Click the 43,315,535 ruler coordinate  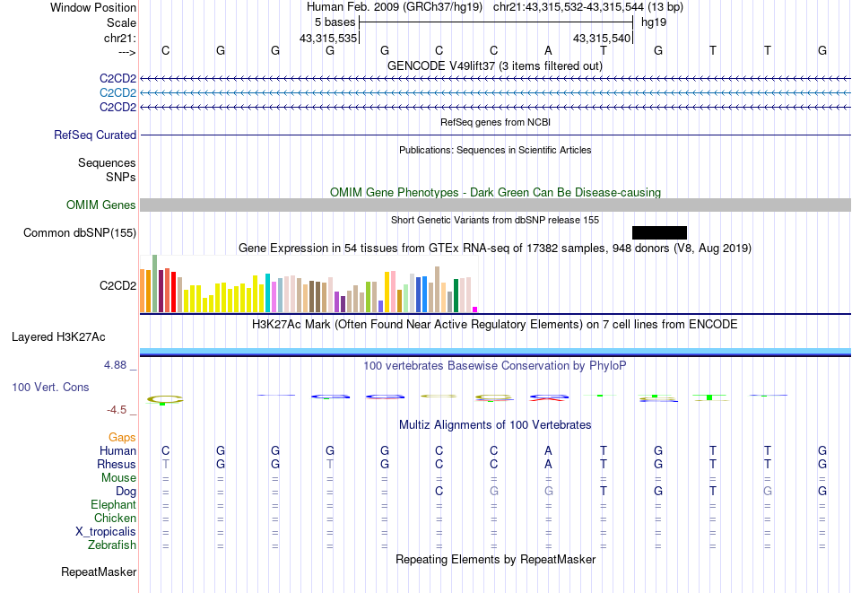pyautogui.click(x=328, y=38)
